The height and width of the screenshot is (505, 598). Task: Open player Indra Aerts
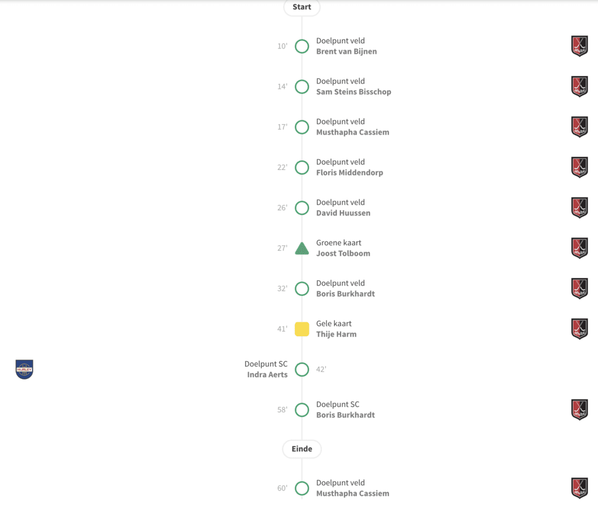tap(267, 375)
